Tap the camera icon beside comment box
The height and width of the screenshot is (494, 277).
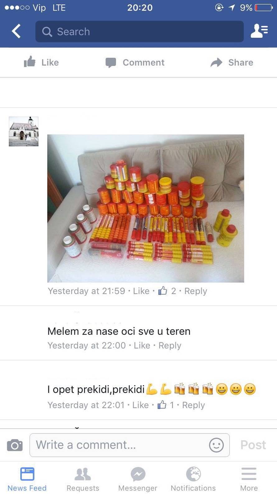15,445
